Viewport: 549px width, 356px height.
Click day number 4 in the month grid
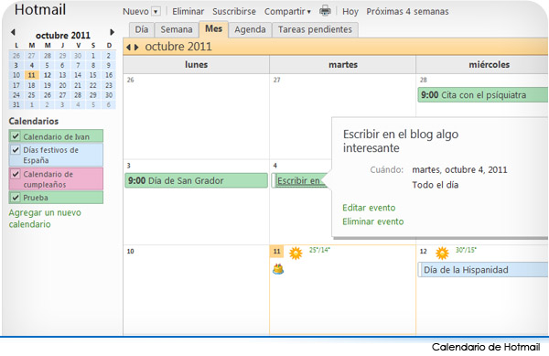[x=275, y=166]
